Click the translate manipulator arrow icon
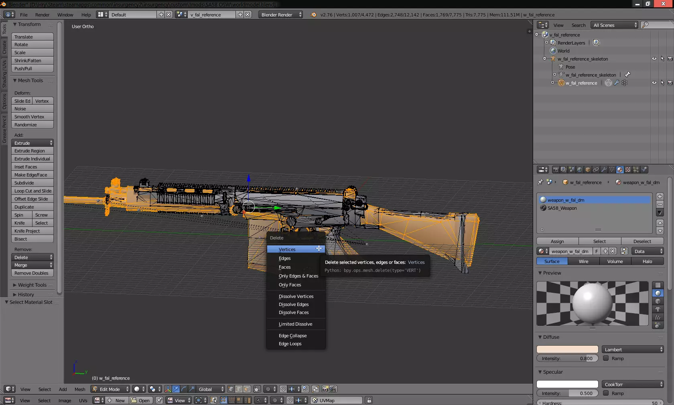 pyautogui.click(x=176, y=389)
